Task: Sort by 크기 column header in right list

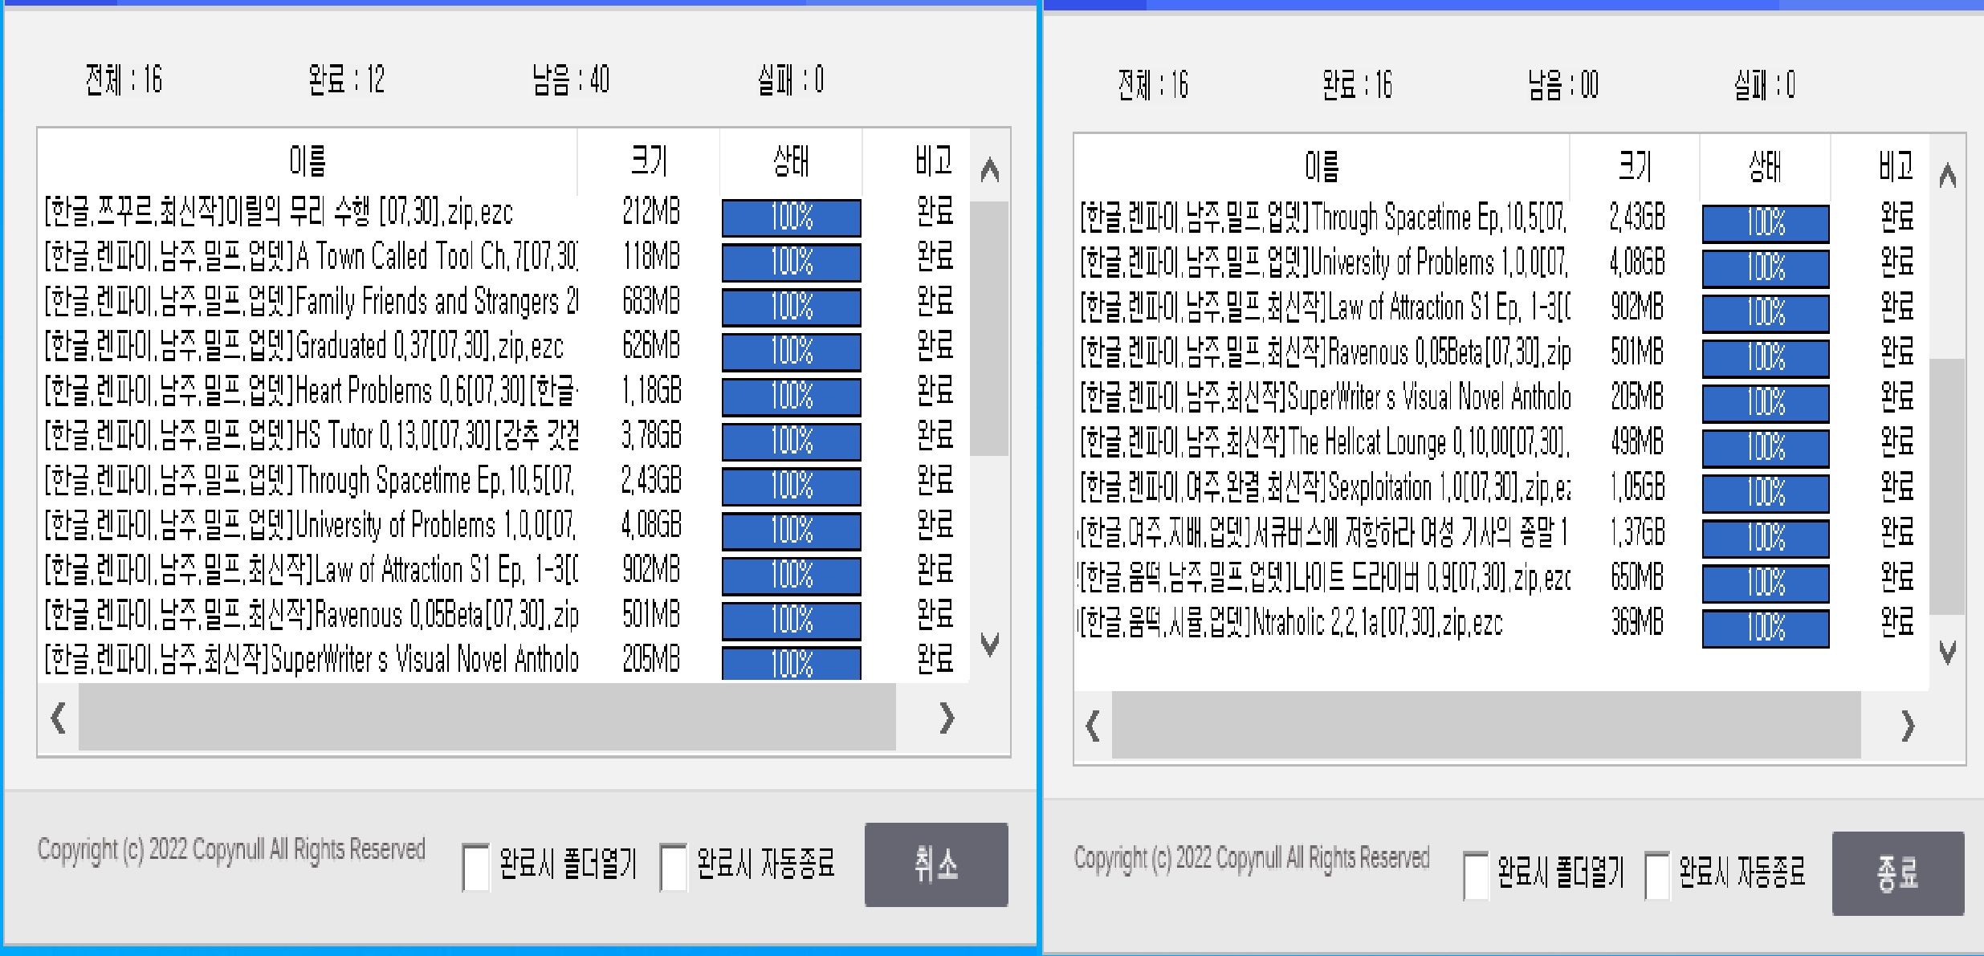Action: 1635,167
